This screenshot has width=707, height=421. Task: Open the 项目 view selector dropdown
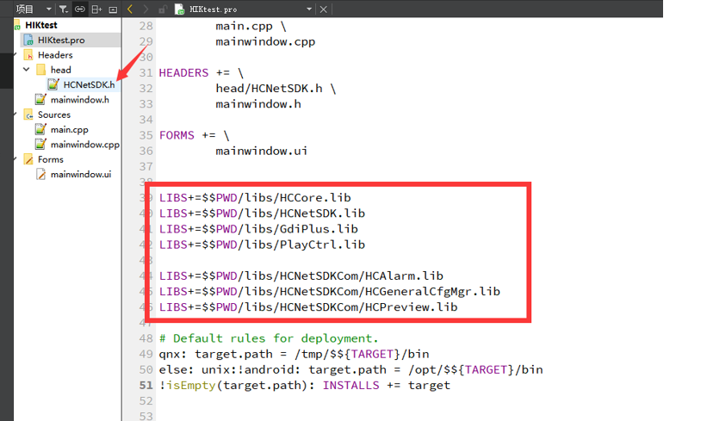point(34,9)
